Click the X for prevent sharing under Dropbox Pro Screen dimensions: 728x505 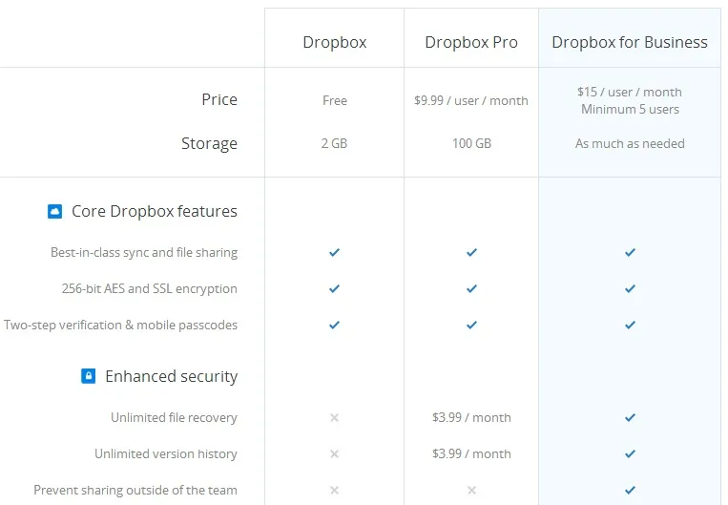coord(471,490)
